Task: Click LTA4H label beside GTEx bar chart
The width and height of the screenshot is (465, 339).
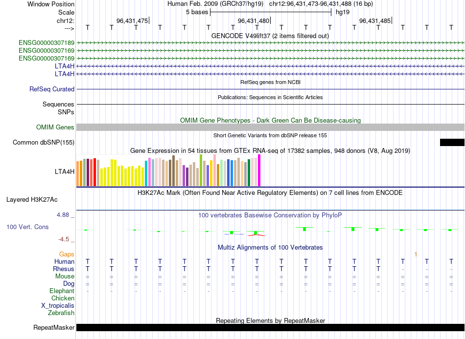Action: 64,172
